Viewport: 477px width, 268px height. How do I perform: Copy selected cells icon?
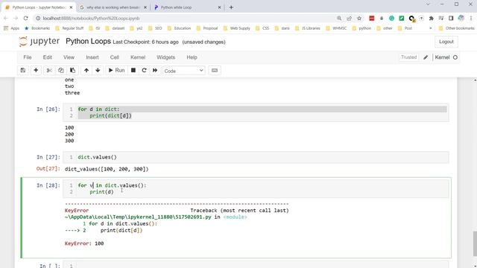(61, 71)
